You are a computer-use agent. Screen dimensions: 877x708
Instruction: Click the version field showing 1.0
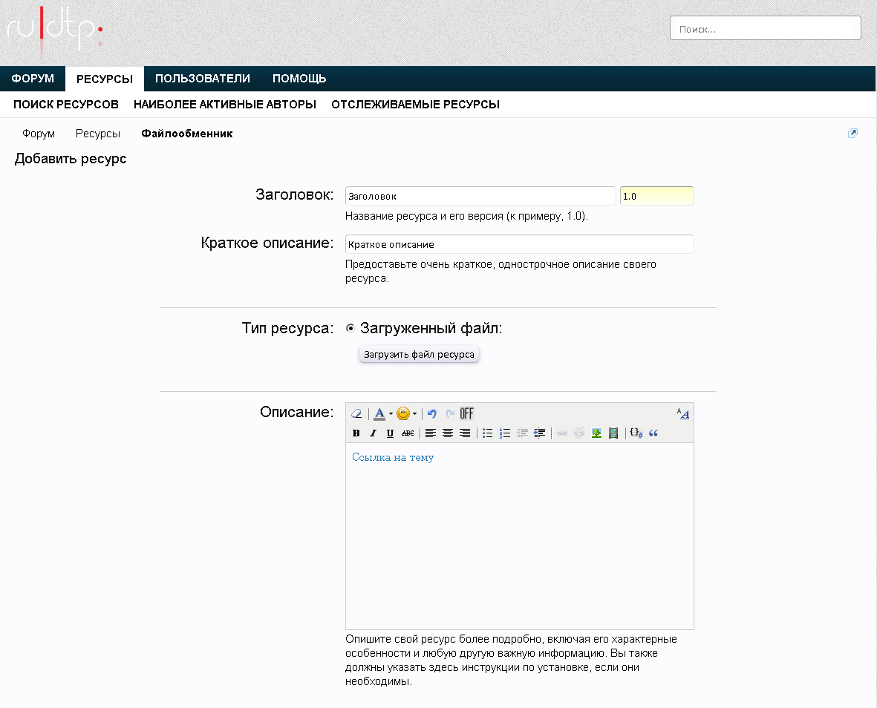(x=656, y=196)
